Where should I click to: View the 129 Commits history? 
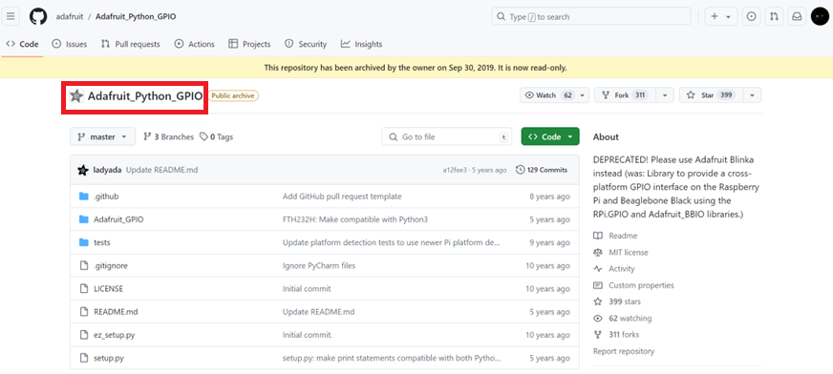pyautogui.click(x=542, y=170)
